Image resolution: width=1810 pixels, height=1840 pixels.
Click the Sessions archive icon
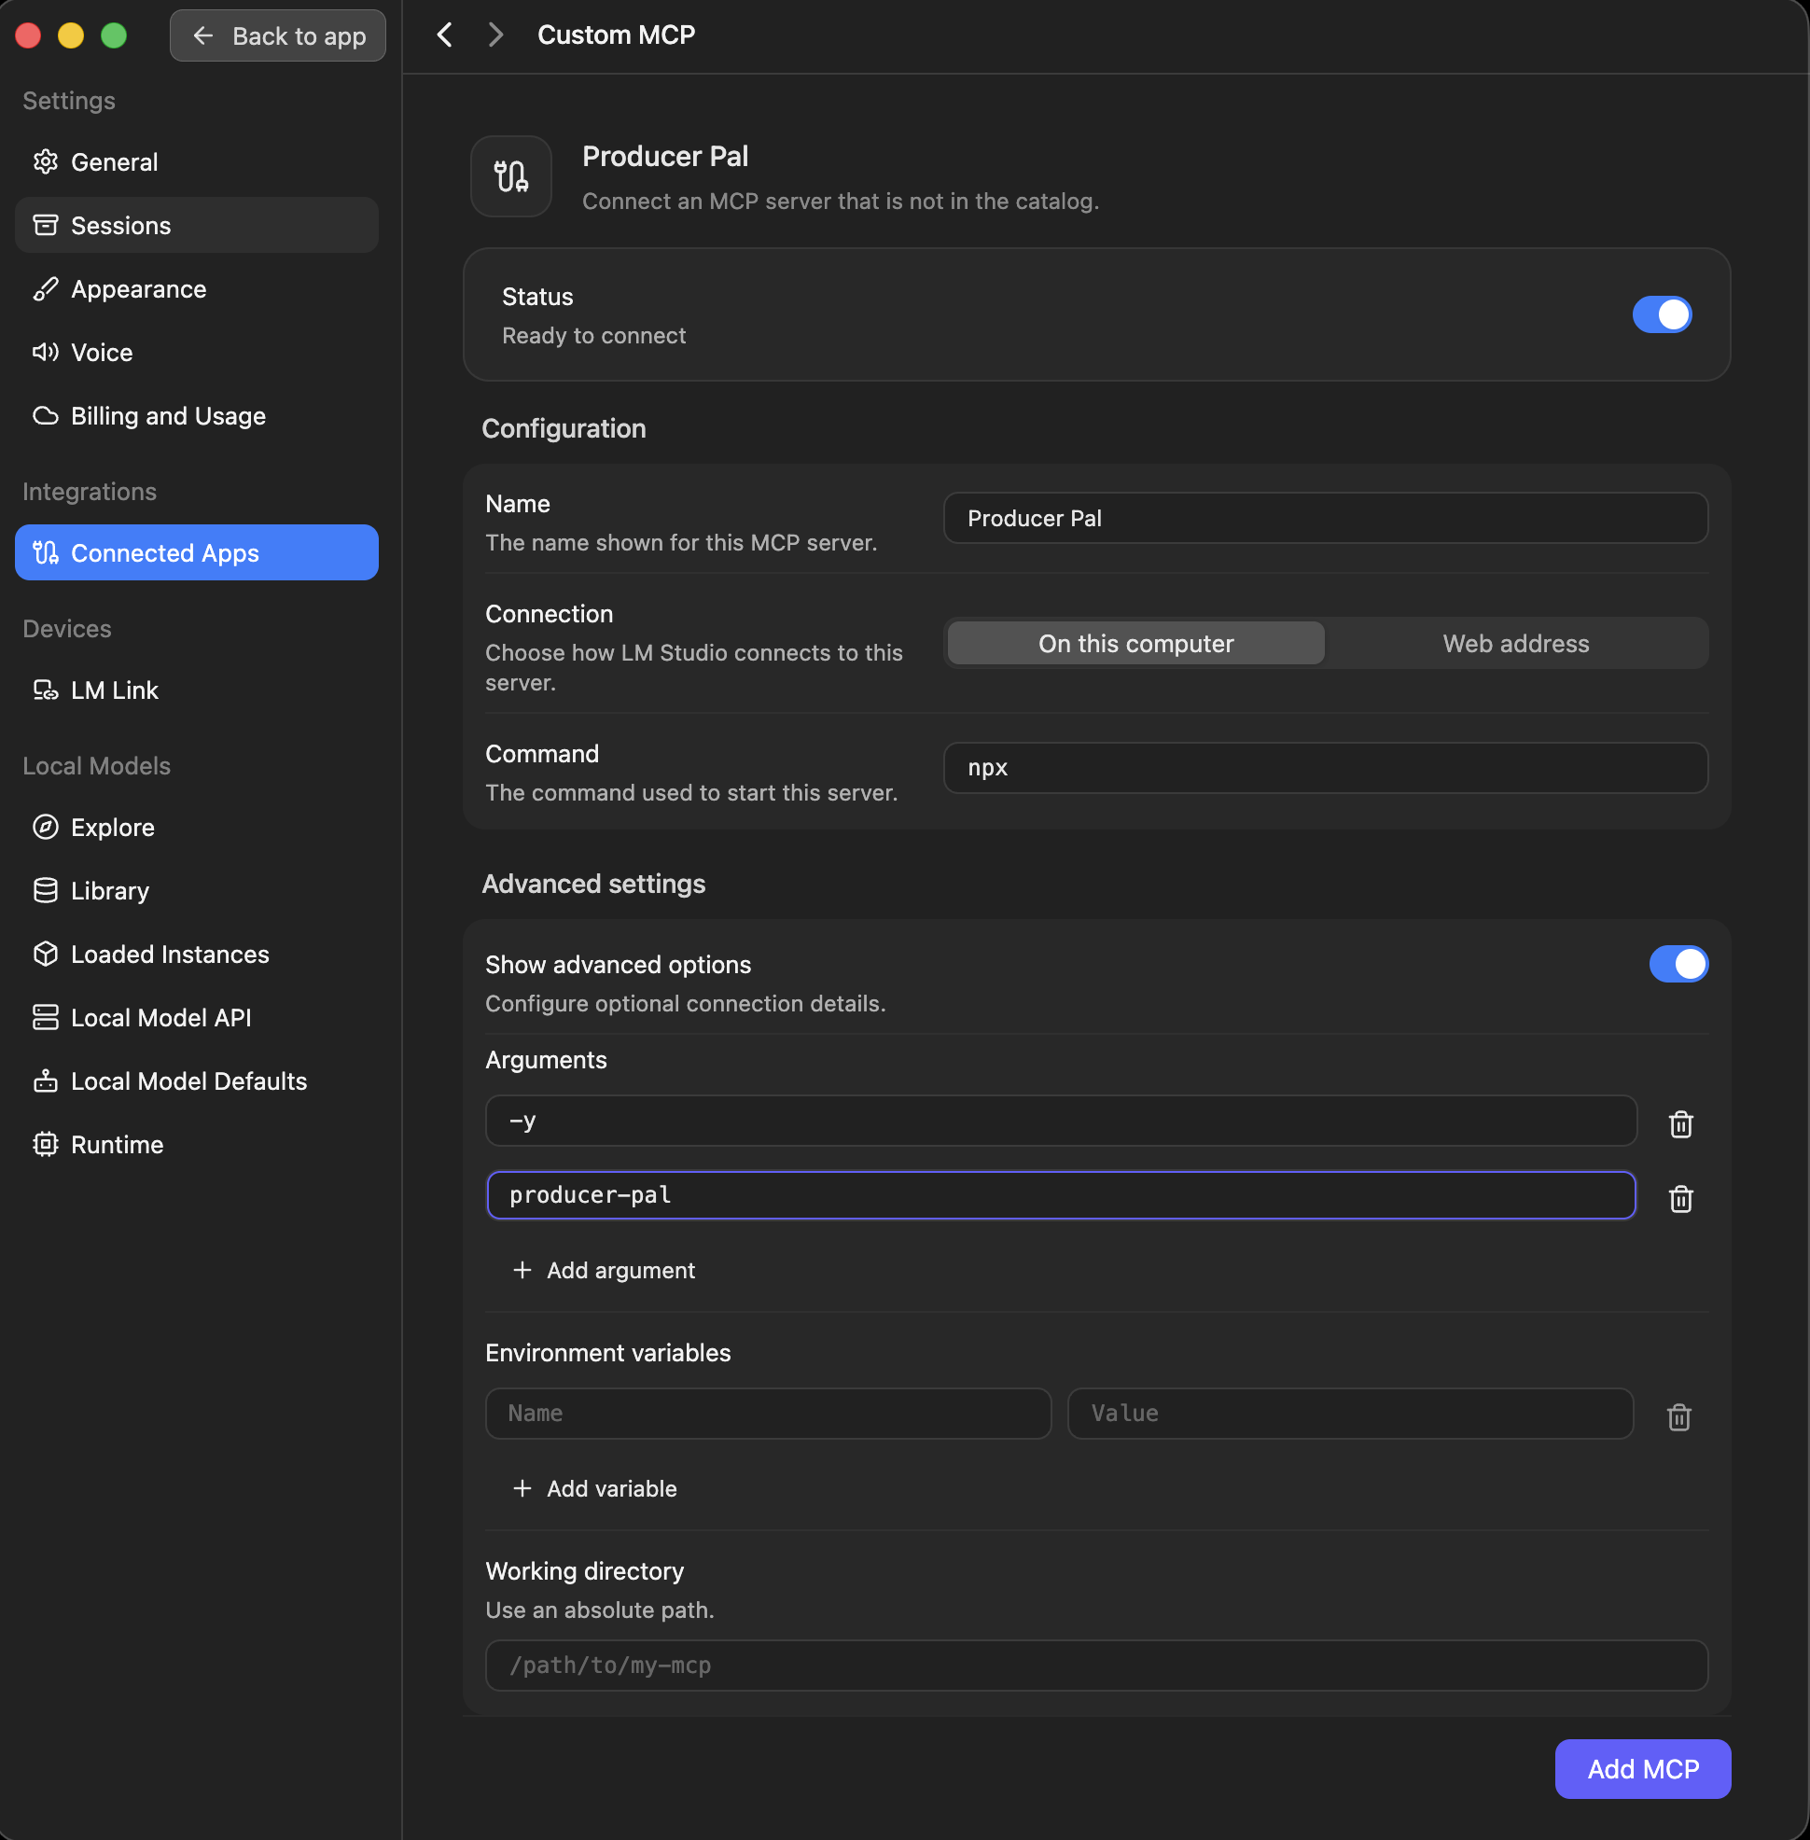coord(46,226)
